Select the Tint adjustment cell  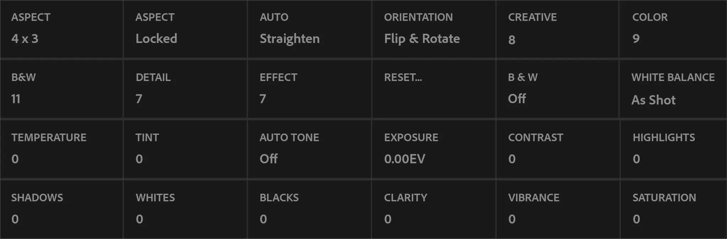point(185,149)
